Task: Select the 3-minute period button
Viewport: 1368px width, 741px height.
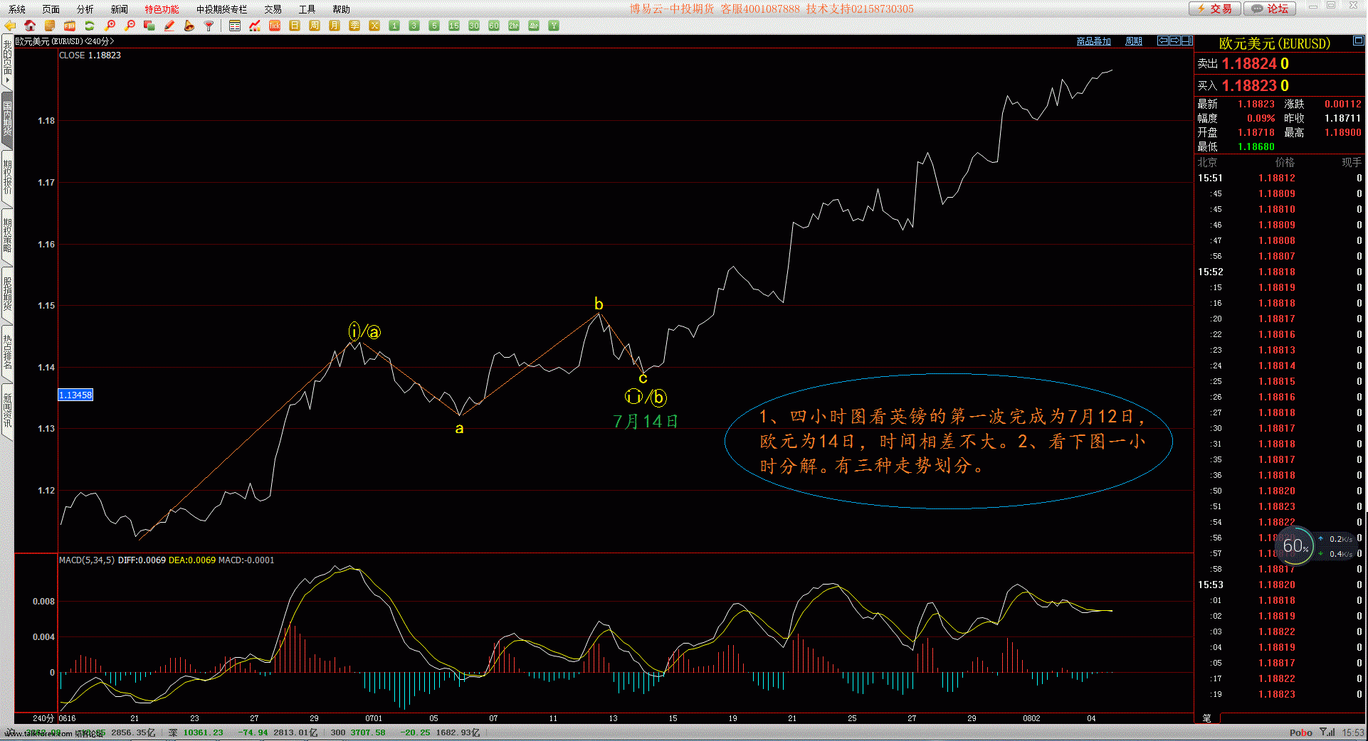Action: pos(414,26)
